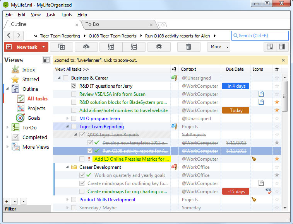This screenshot has width=293, height=224.
Task: Click the views layout icon beside Views
Action: coord(46,60)
